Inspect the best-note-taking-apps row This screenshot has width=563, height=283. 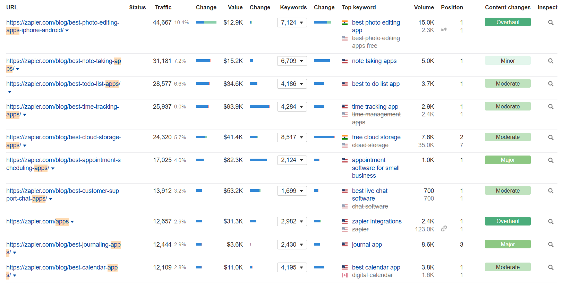coord(551,61)
